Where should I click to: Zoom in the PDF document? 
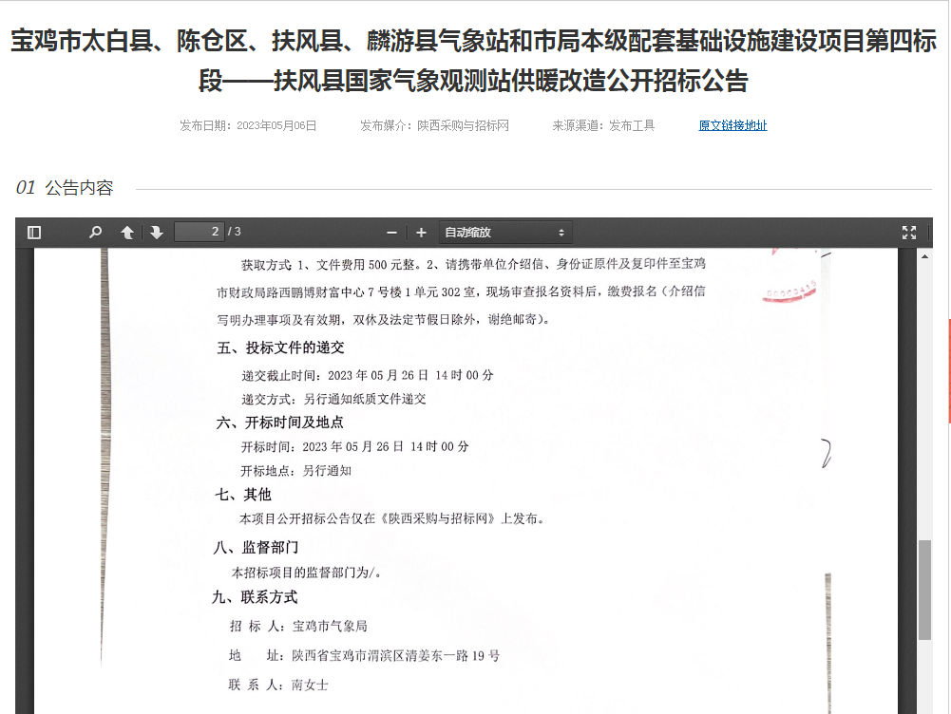[422, 232]
